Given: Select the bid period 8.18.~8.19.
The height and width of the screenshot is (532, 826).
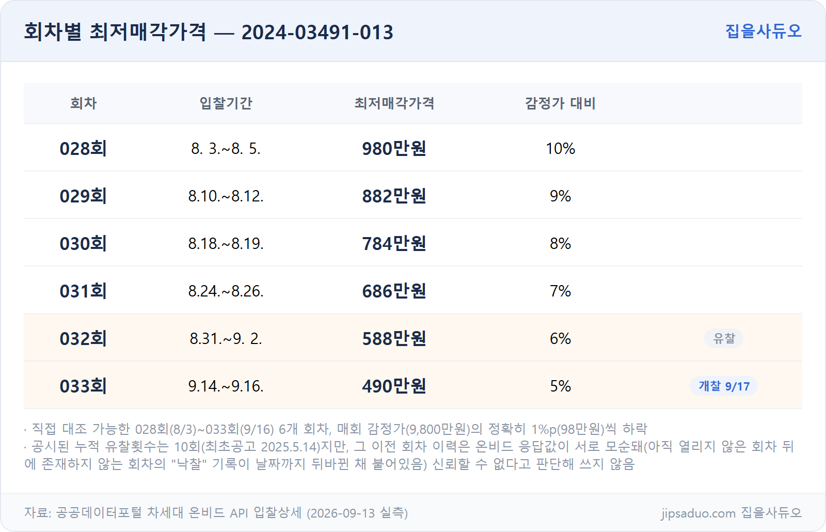Looking at the screenshot, I should (x=226, y=243).
